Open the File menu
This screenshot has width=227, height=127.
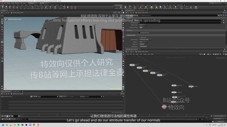tap(2, 3)
